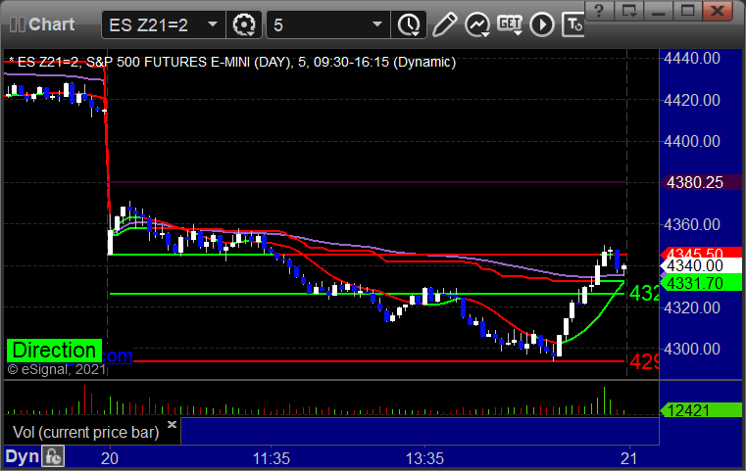Screen dimensions: 746x471
Task: Click the date label 20 on time axis
Action: (x=110, y=458)
